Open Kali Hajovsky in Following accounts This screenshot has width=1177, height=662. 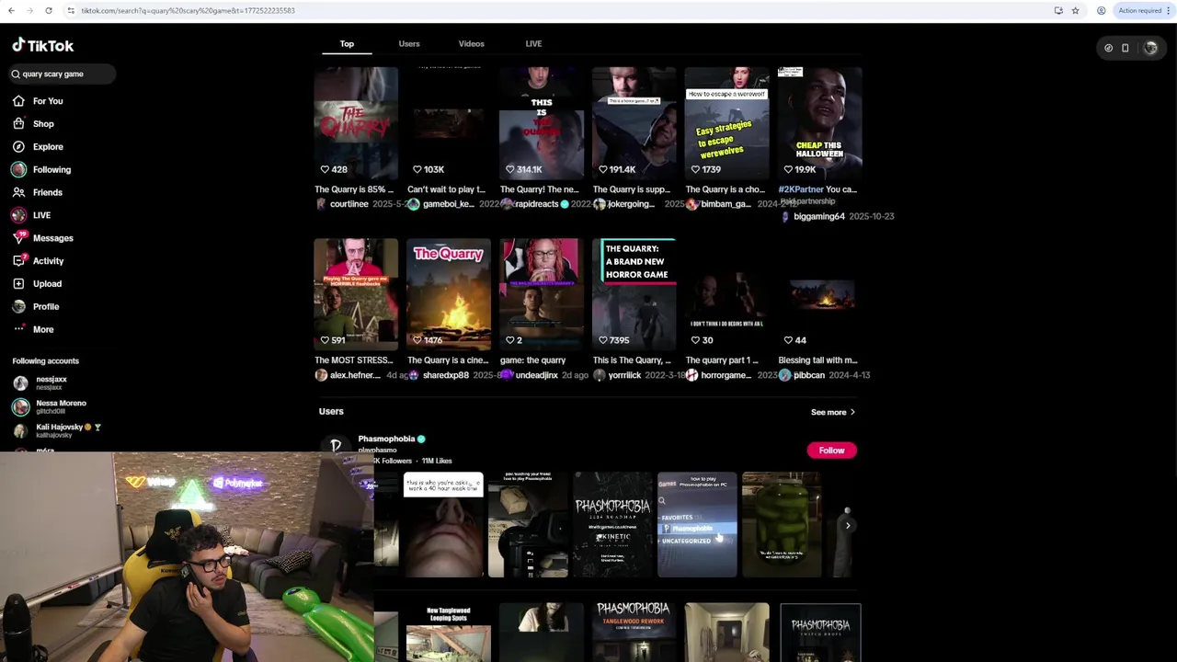click(x=57, y=430)
